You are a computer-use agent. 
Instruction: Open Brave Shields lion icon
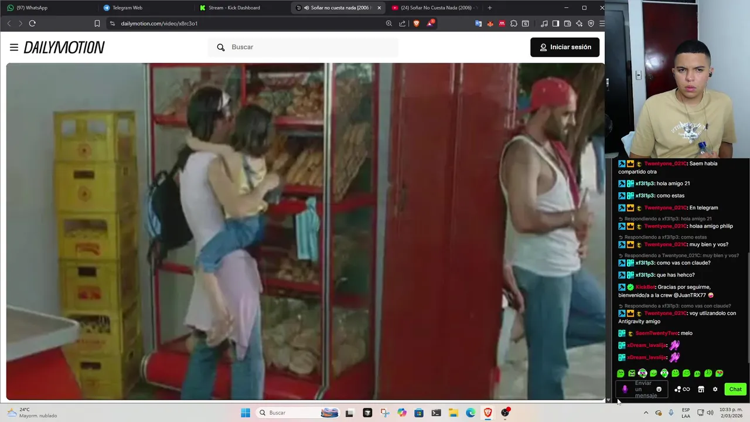(417, 23)
